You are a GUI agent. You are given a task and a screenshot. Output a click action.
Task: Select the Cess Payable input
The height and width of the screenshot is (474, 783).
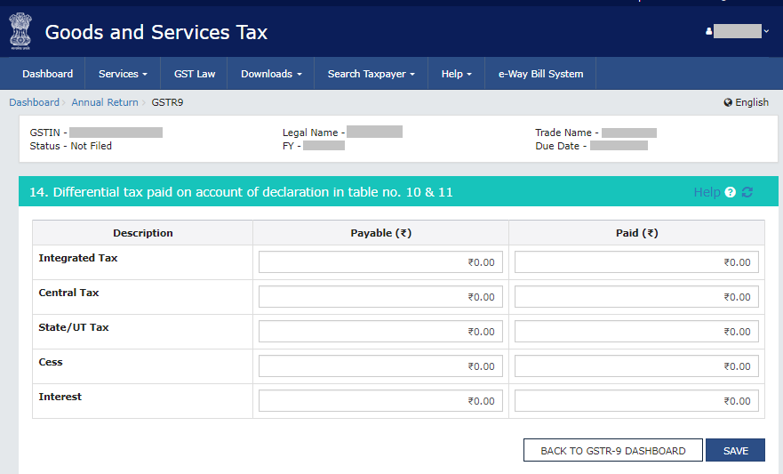[380, 366]
